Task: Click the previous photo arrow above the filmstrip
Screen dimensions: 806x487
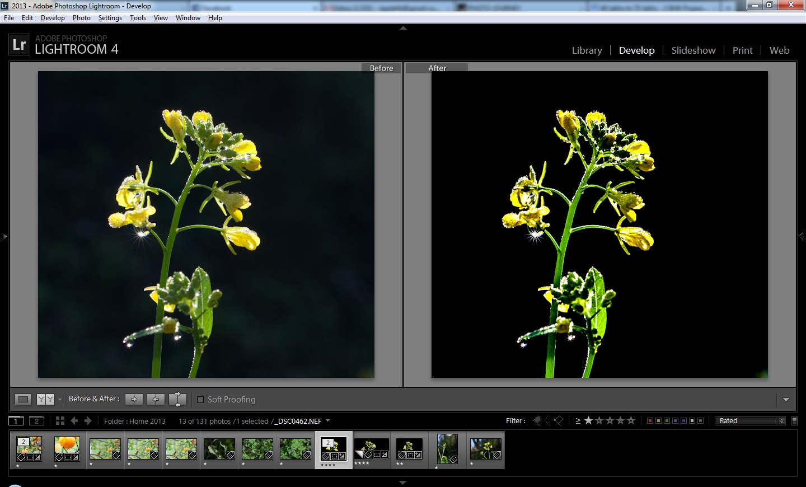Action: [75, 420]
